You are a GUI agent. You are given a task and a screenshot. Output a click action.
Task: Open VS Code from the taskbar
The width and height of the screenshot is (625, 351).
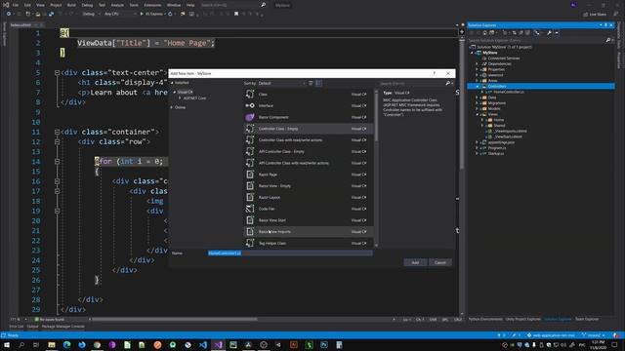tap(203, 344)
